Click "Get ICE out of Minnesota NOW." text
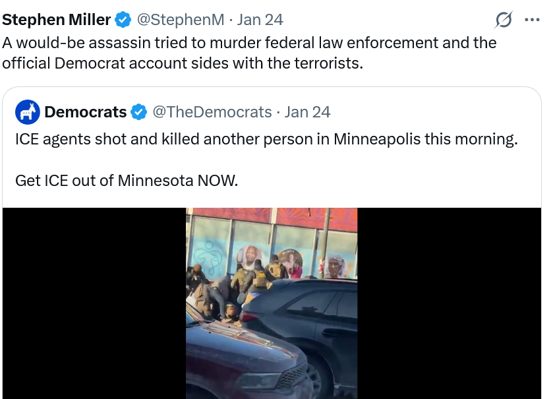553x399 pixels. tap(125, 181)
